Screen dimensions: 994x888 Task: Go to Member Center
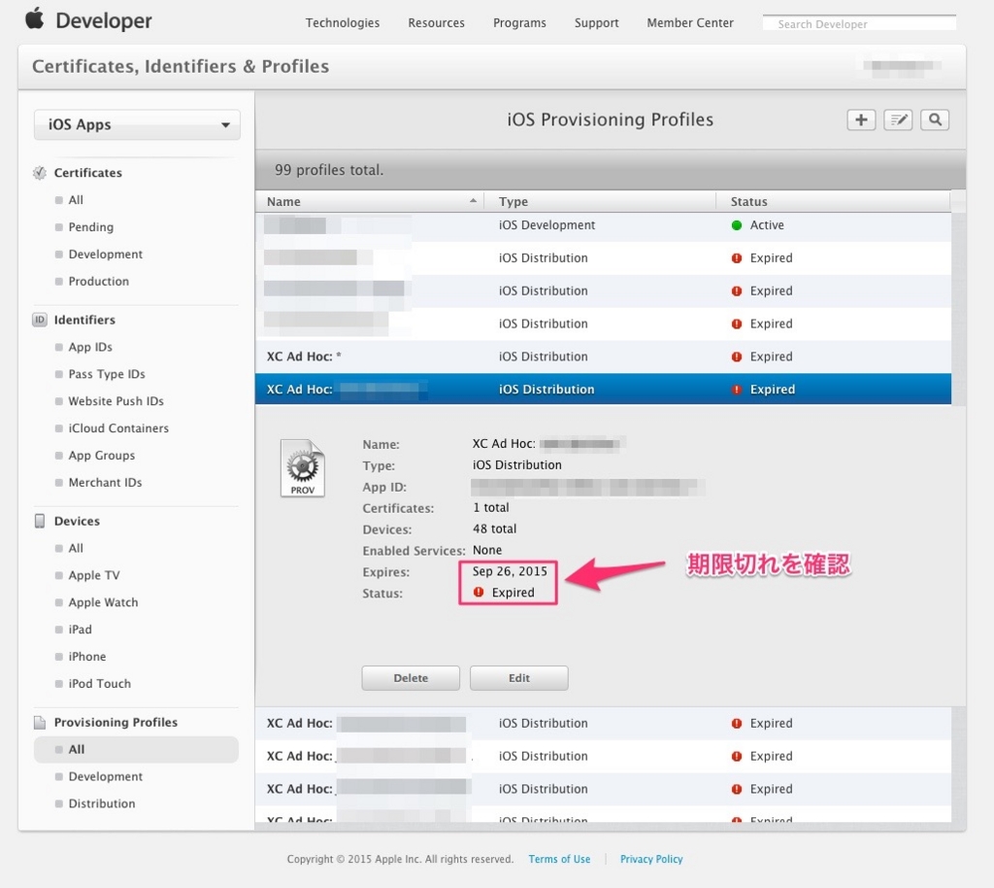(690, 23)
